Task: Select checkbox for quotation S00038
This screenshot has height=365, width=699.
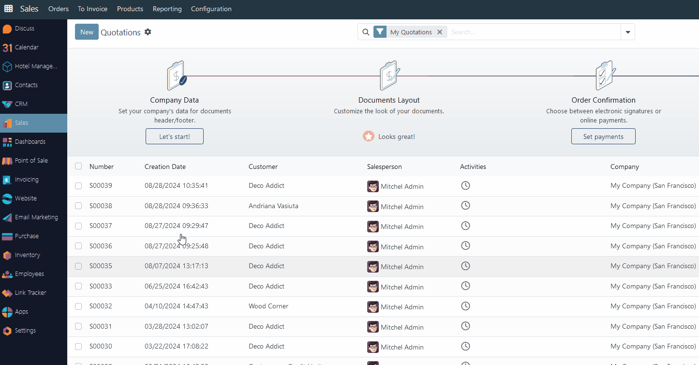Action: (x=78, y=206)
